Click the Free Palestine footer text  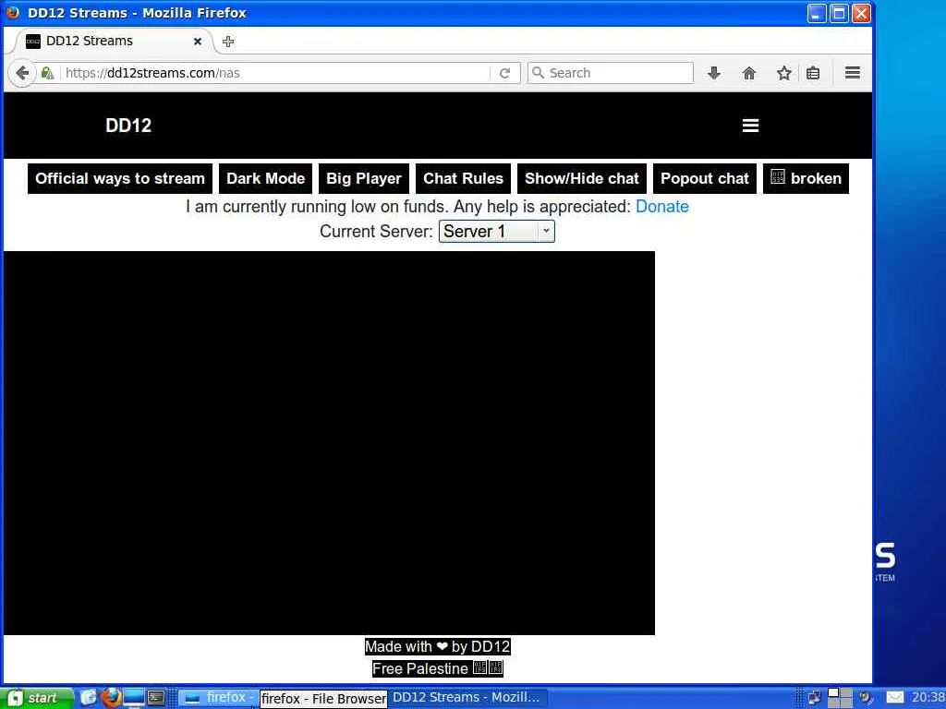[437, 668]
